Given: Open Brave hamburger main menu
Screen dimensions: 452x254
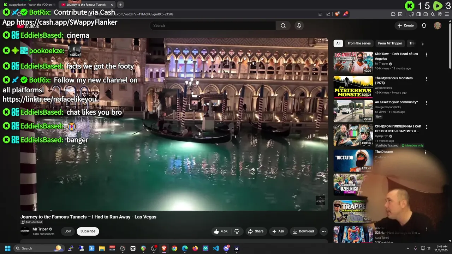Looking at the screenshot, I should tap(447, 14).
